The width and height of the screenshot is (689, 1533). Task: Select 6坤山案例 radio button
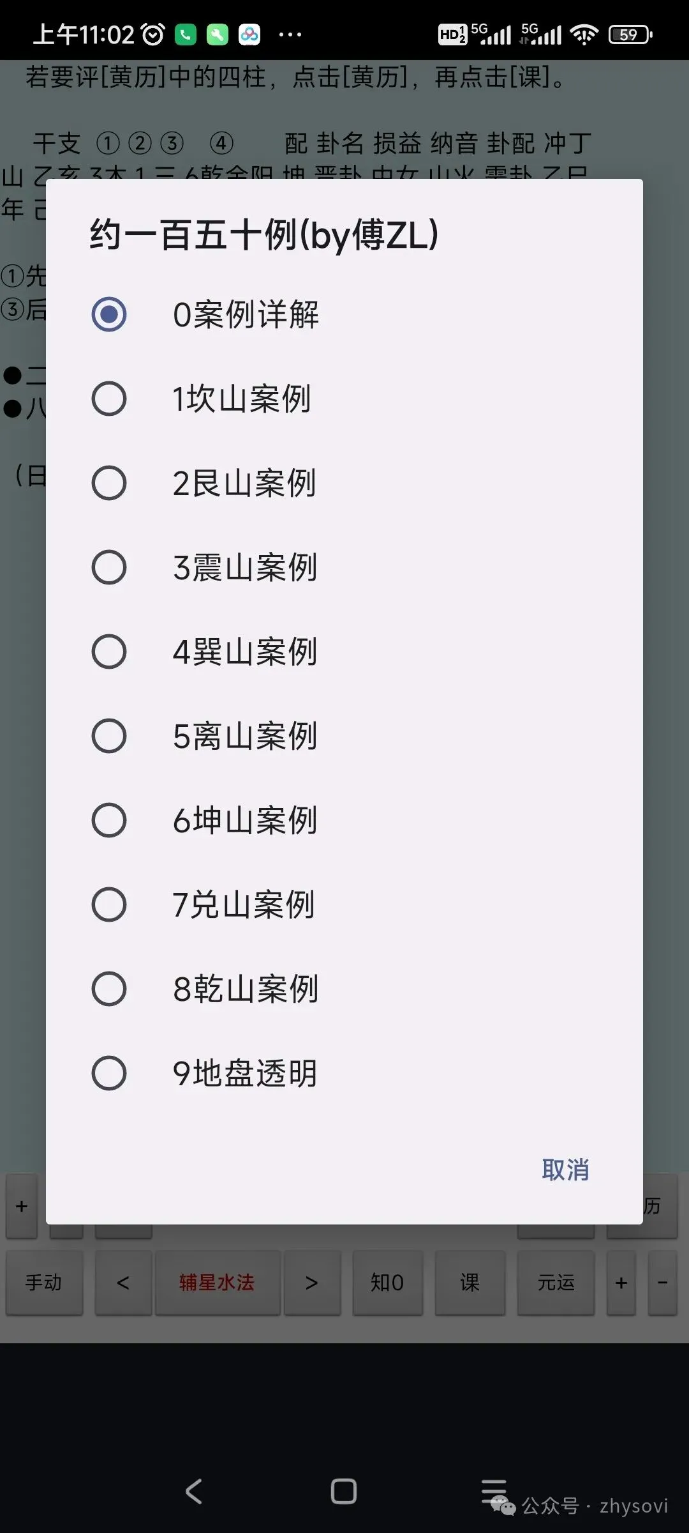click(x=344, y=820)
